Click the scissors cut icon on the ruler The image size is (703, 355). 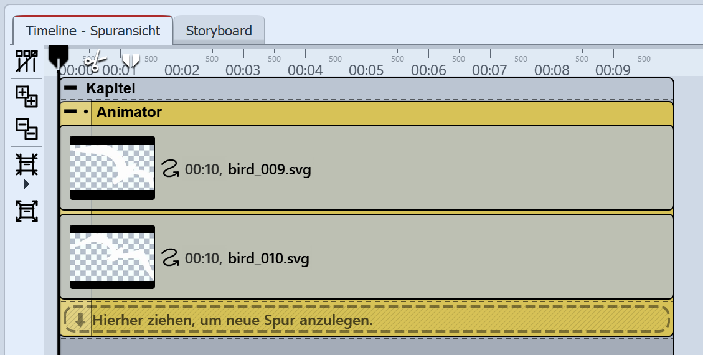point(93,62)
